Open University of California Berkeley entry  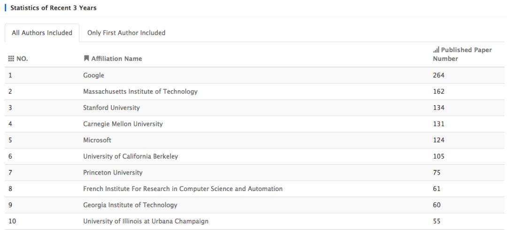click(x=131, y=156)
